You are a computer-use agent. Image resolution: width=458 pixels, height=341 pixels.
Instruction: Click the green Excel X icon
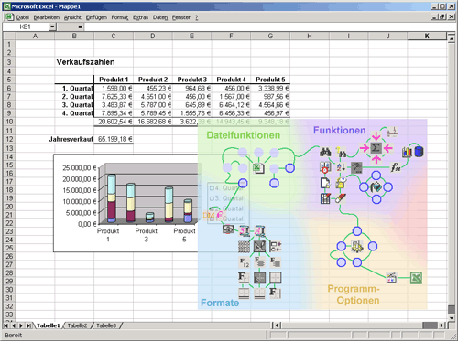416,278
